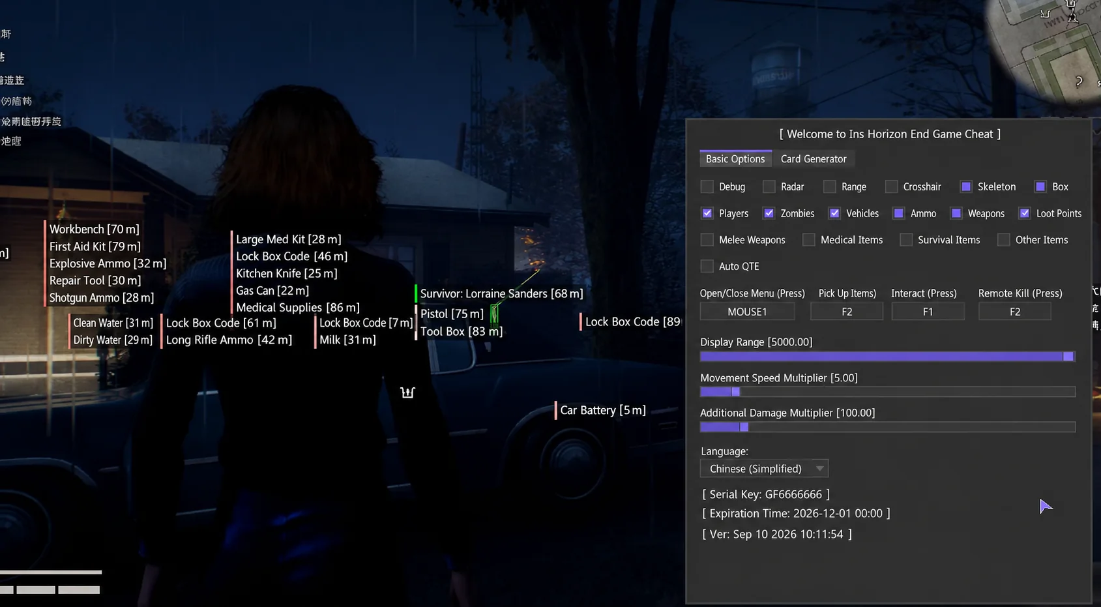
Task: Enable Melee Weapons filter checkbox
Action: coord(707,240)
